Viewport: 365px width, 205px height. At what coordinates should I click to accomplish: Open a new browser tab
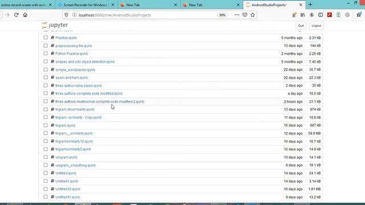pyautogui.click(x=310, y=5)
